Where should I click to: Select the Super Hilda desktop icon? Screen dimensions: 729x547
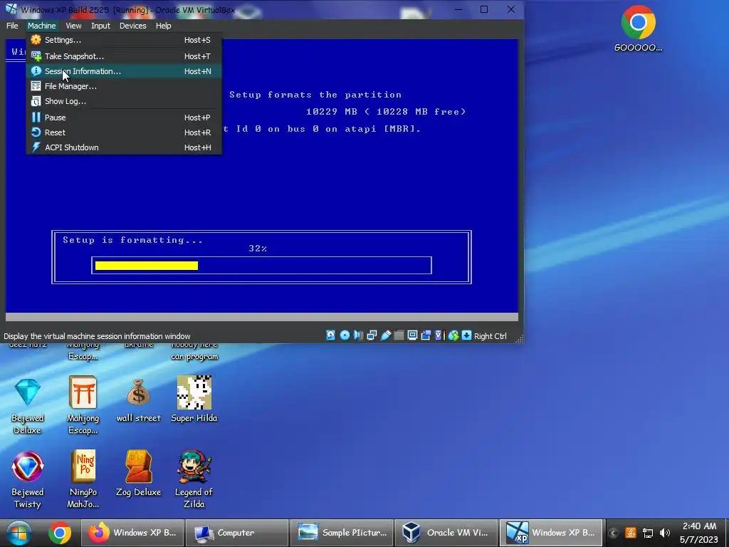(194, 399)
